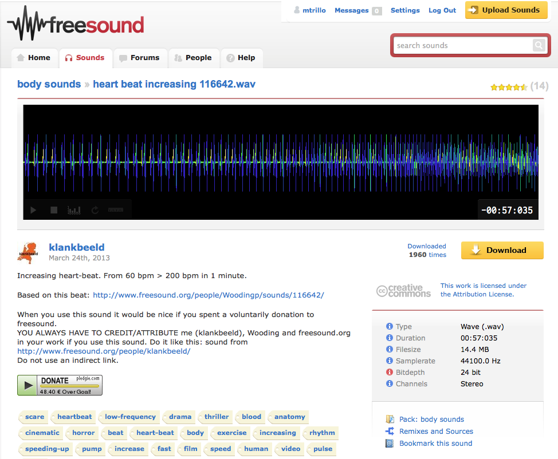
Task: Click the Remixes and Sources icon
Action: [x=390, y=432]
